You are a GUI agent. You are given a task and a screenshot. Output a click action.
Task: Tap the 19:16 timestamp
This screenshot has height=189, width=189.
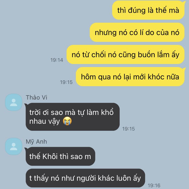coord(154,185)
